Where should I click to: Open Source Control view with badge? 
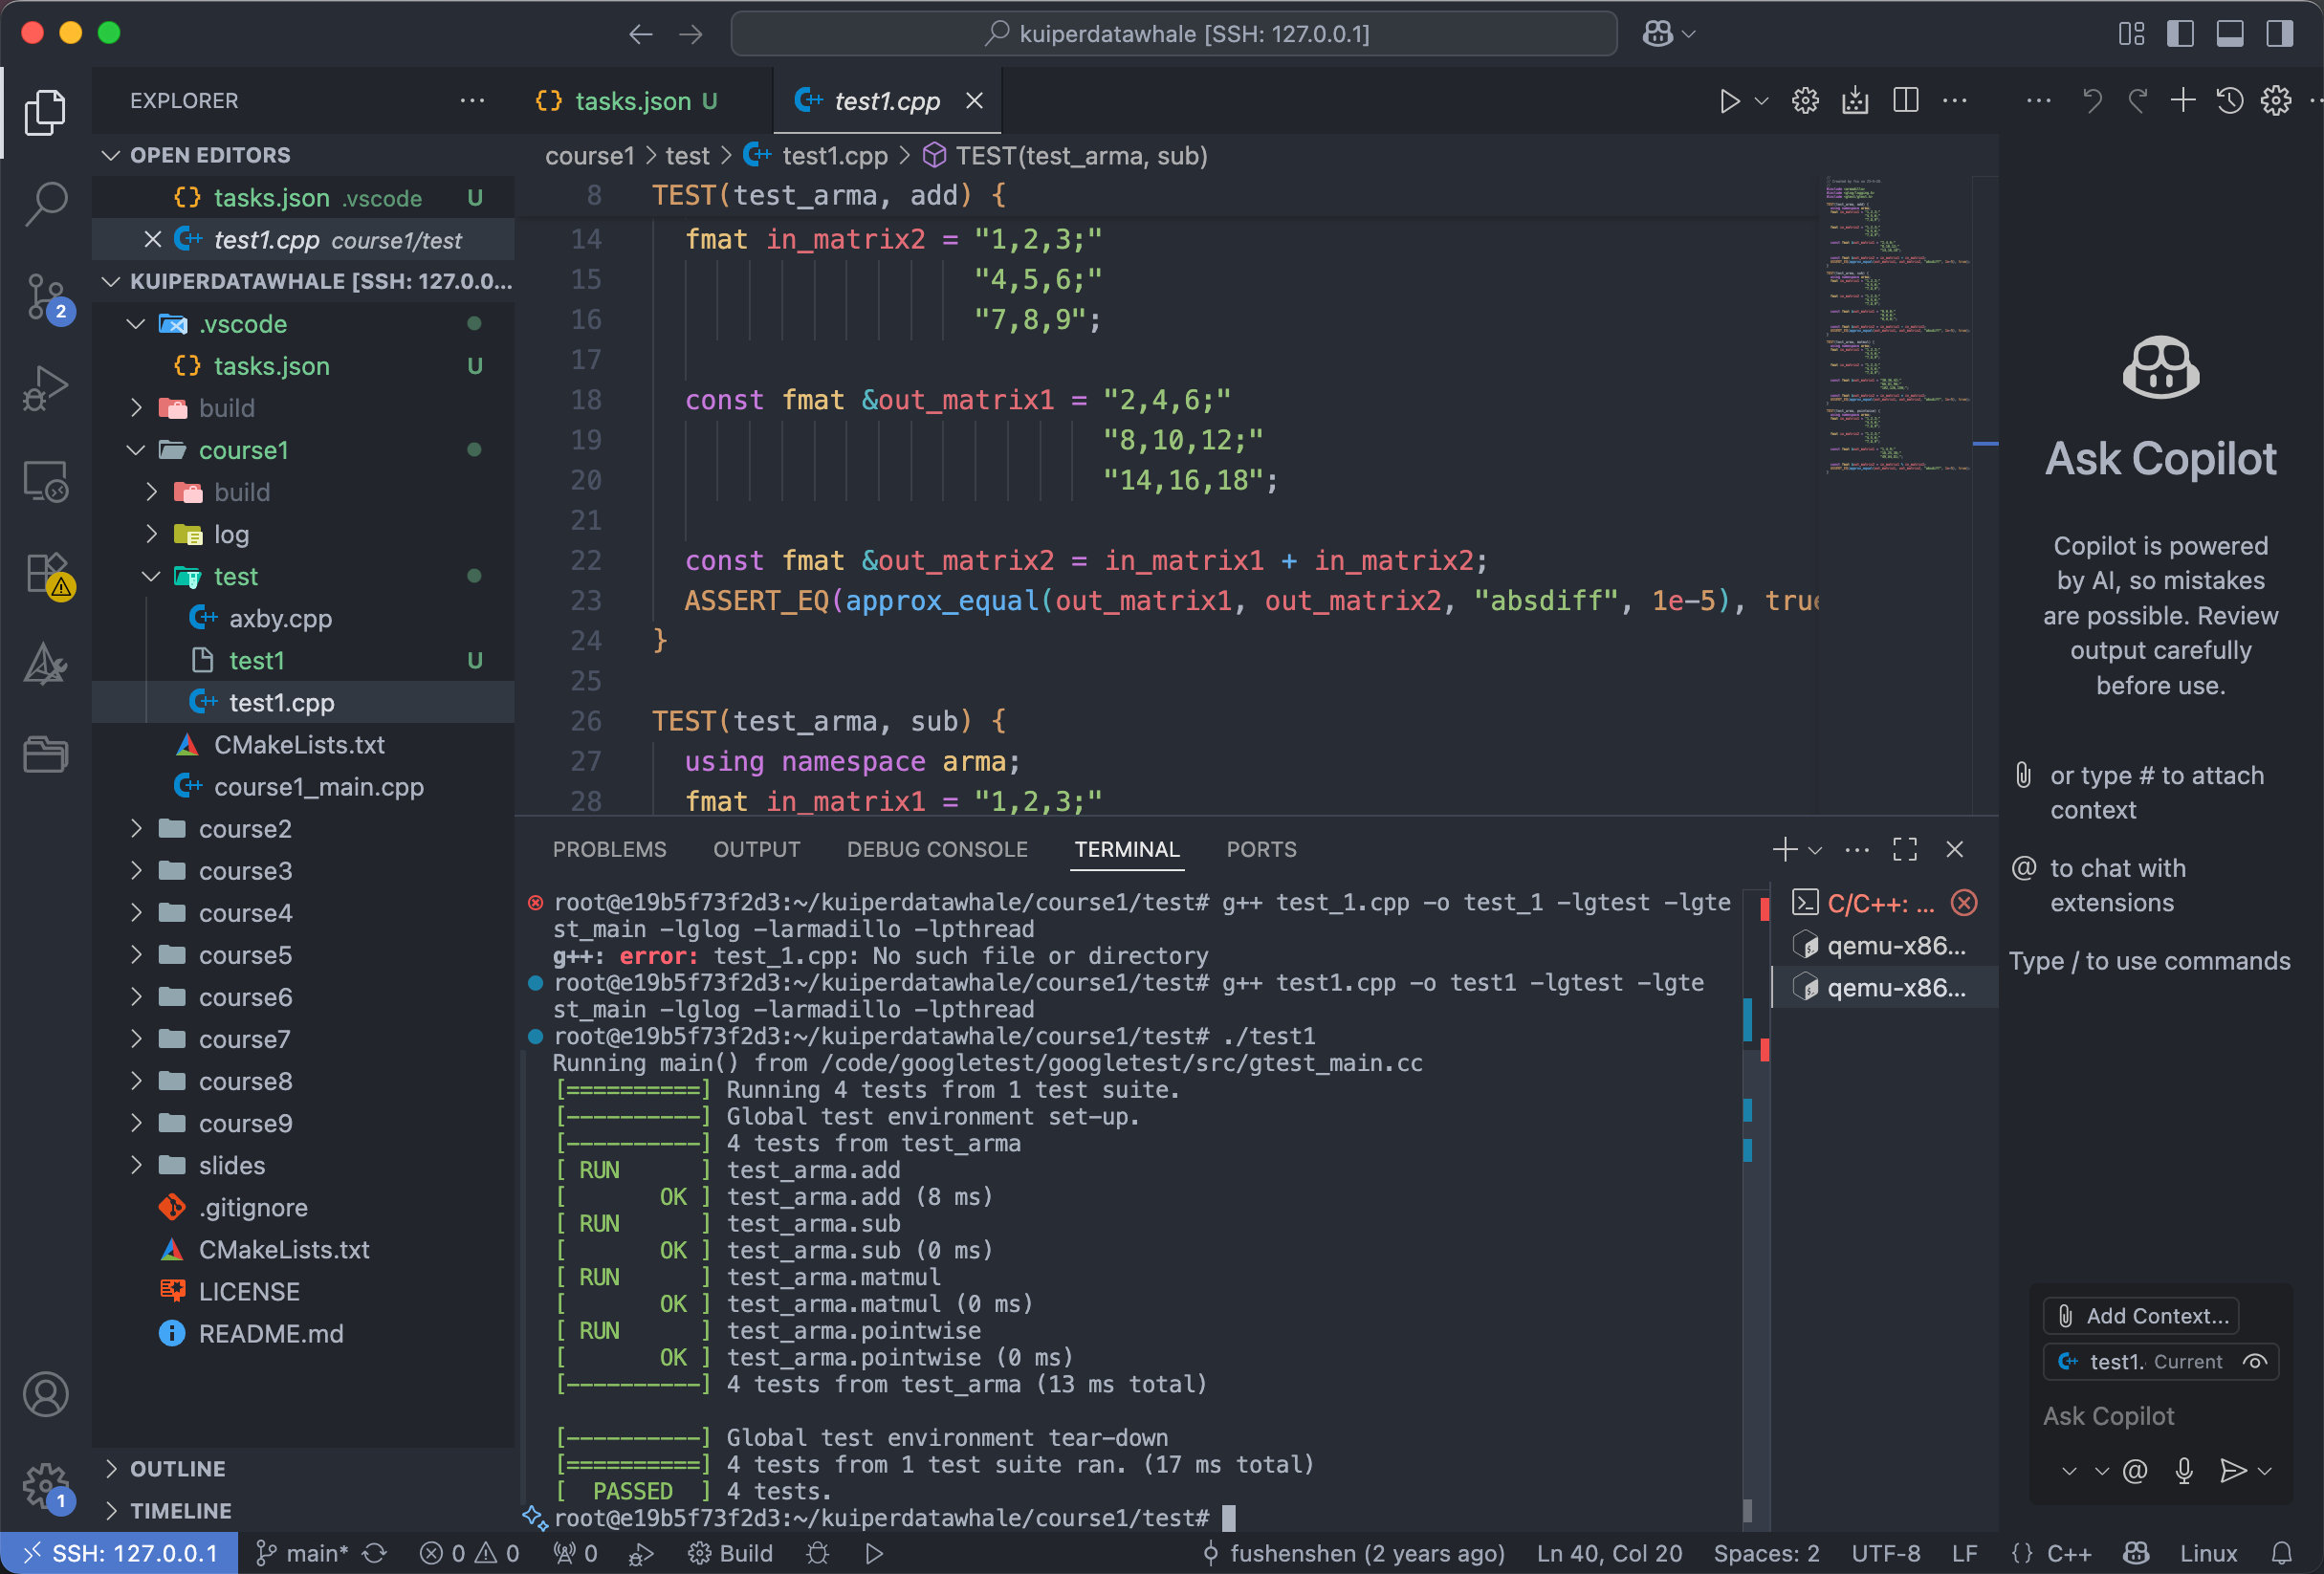point(46,296)
